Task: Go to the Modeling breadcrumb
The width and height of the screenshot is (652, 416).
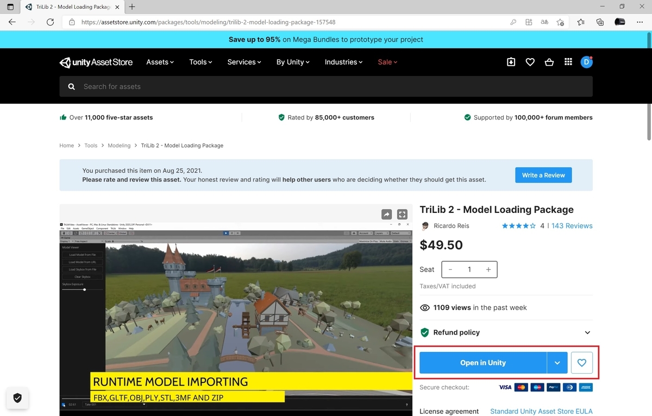Action: pos(119,146)
